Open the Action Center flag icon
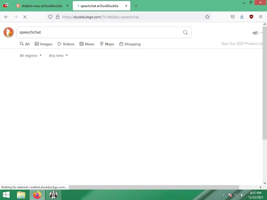 (x=230, y=195)
